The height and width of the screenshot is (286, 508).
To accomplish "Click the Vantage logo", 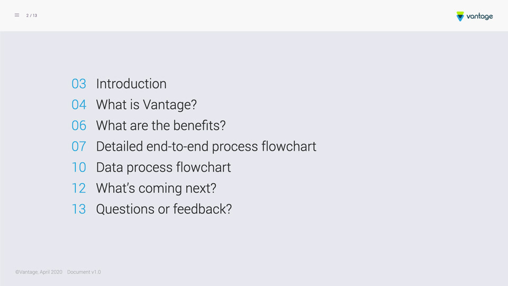I will [x=474, y=16].
